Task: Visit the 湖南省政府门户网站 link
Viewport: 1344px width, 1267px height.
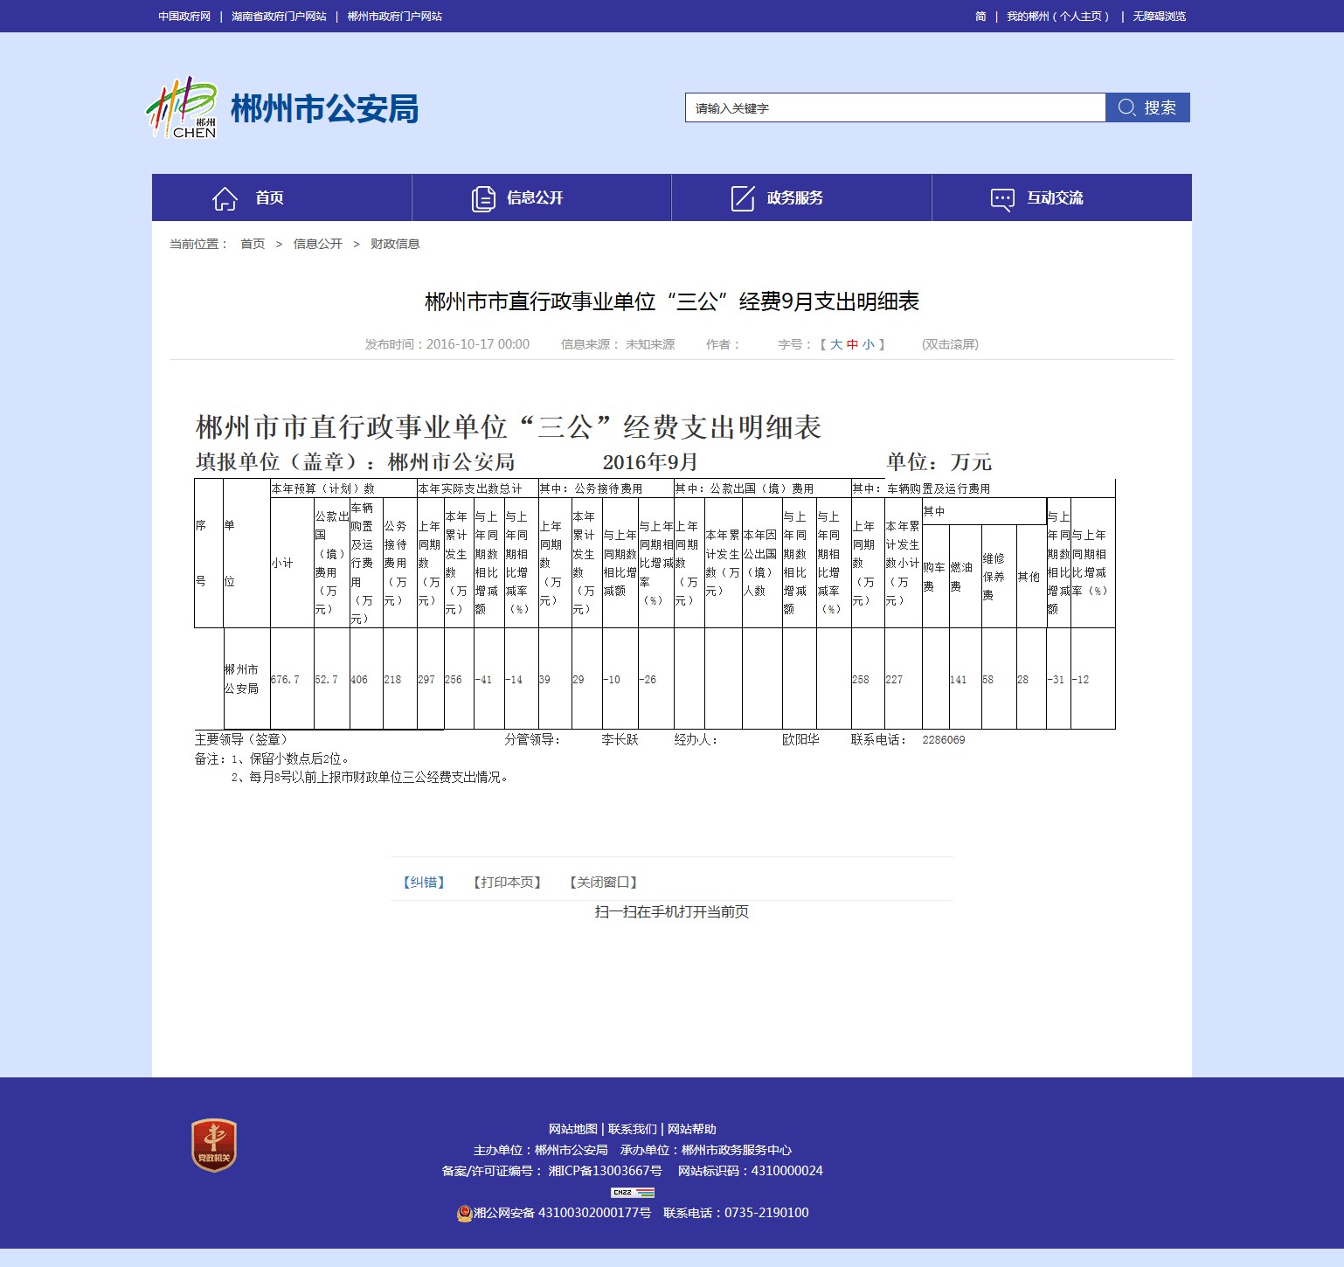Action: coord(279,17)
